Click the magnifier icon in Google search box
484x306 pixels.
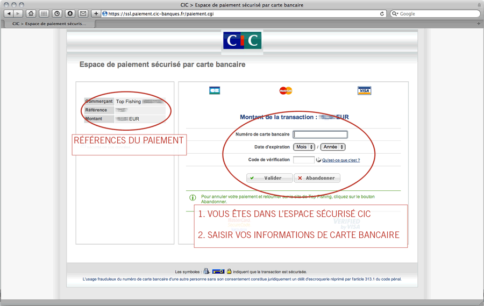[395, 13]
